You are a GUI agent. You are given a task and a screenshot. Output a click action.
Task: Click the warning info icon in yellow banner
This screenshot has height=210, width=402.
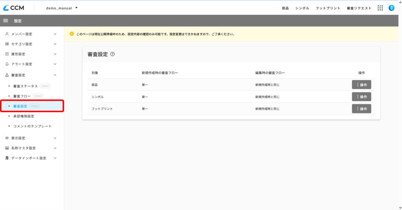72,34
